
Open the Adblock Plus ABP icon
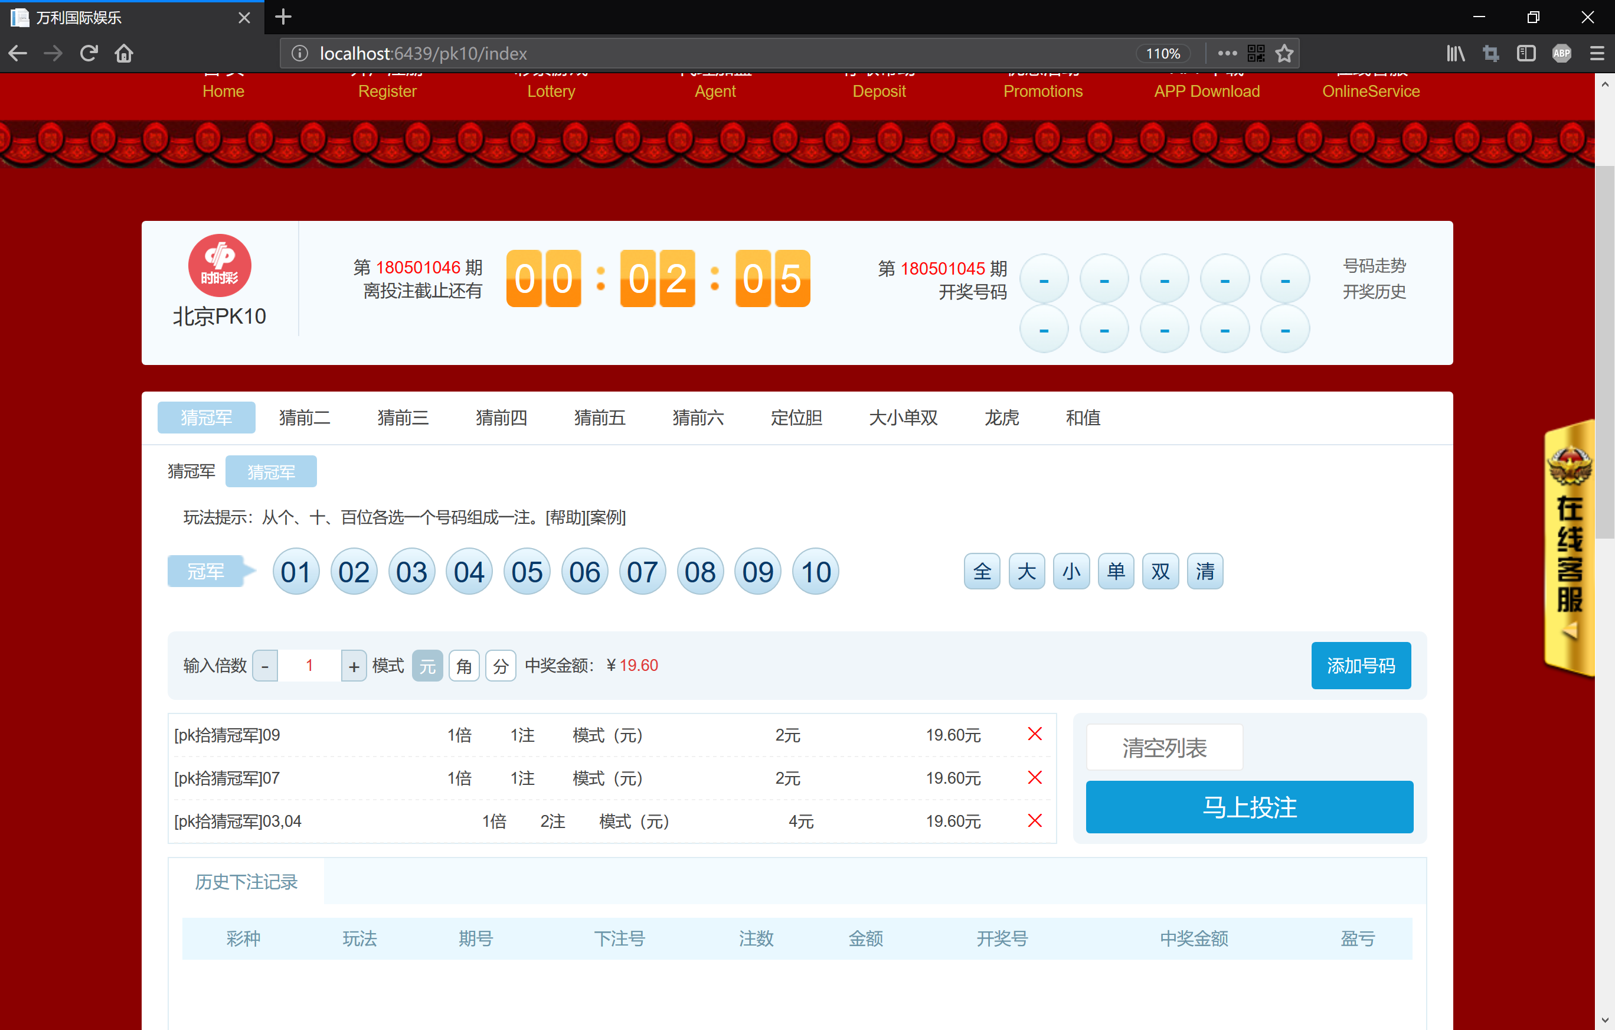click(x=1561, y=53)
